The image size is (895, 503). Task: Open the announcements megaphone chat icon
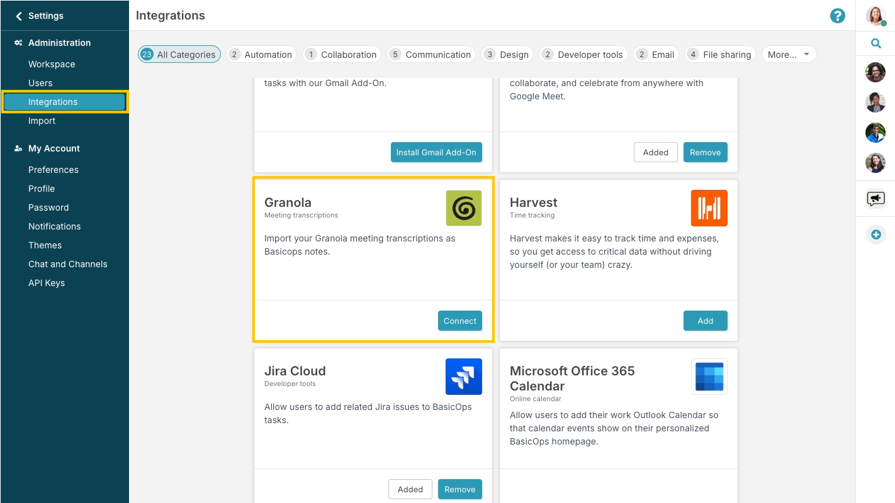[x=875, y=199]
